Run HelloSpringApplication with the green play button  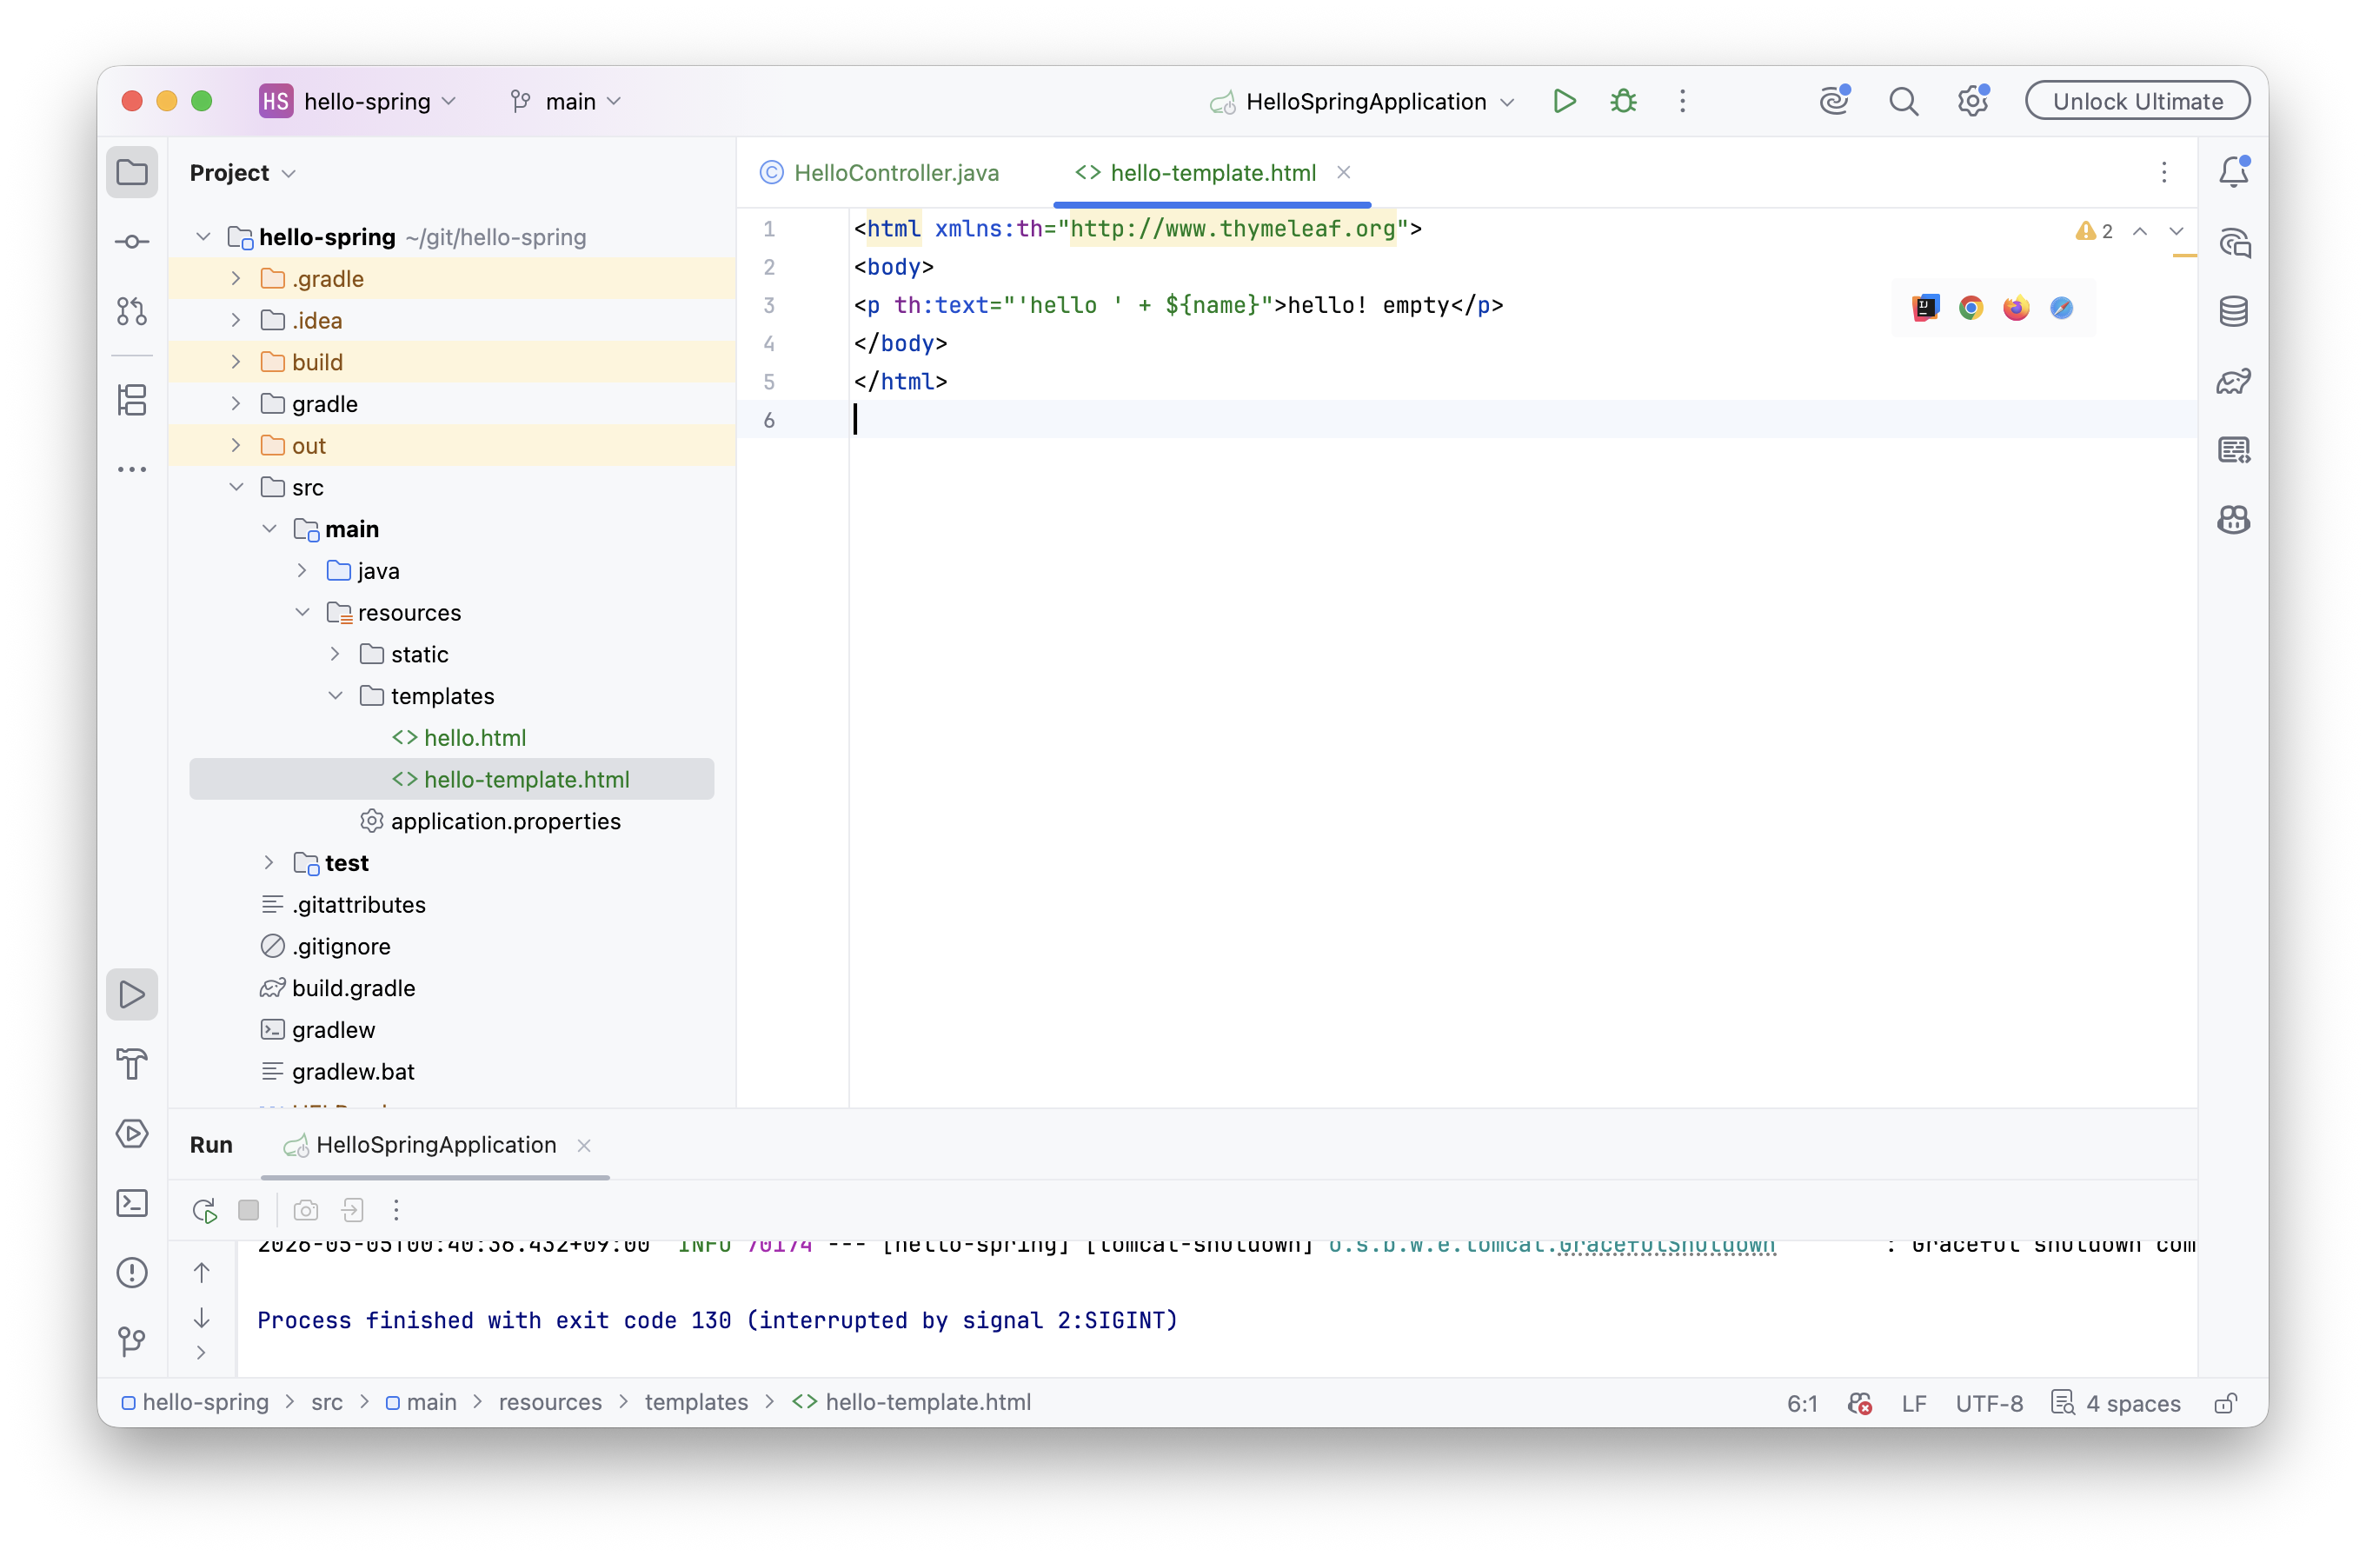pyautogui.click(x=1564, y=102)
